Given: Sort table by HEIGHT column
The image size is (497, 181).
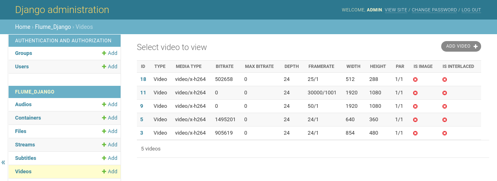Looking at the screenshot, I should pos(378,66).
